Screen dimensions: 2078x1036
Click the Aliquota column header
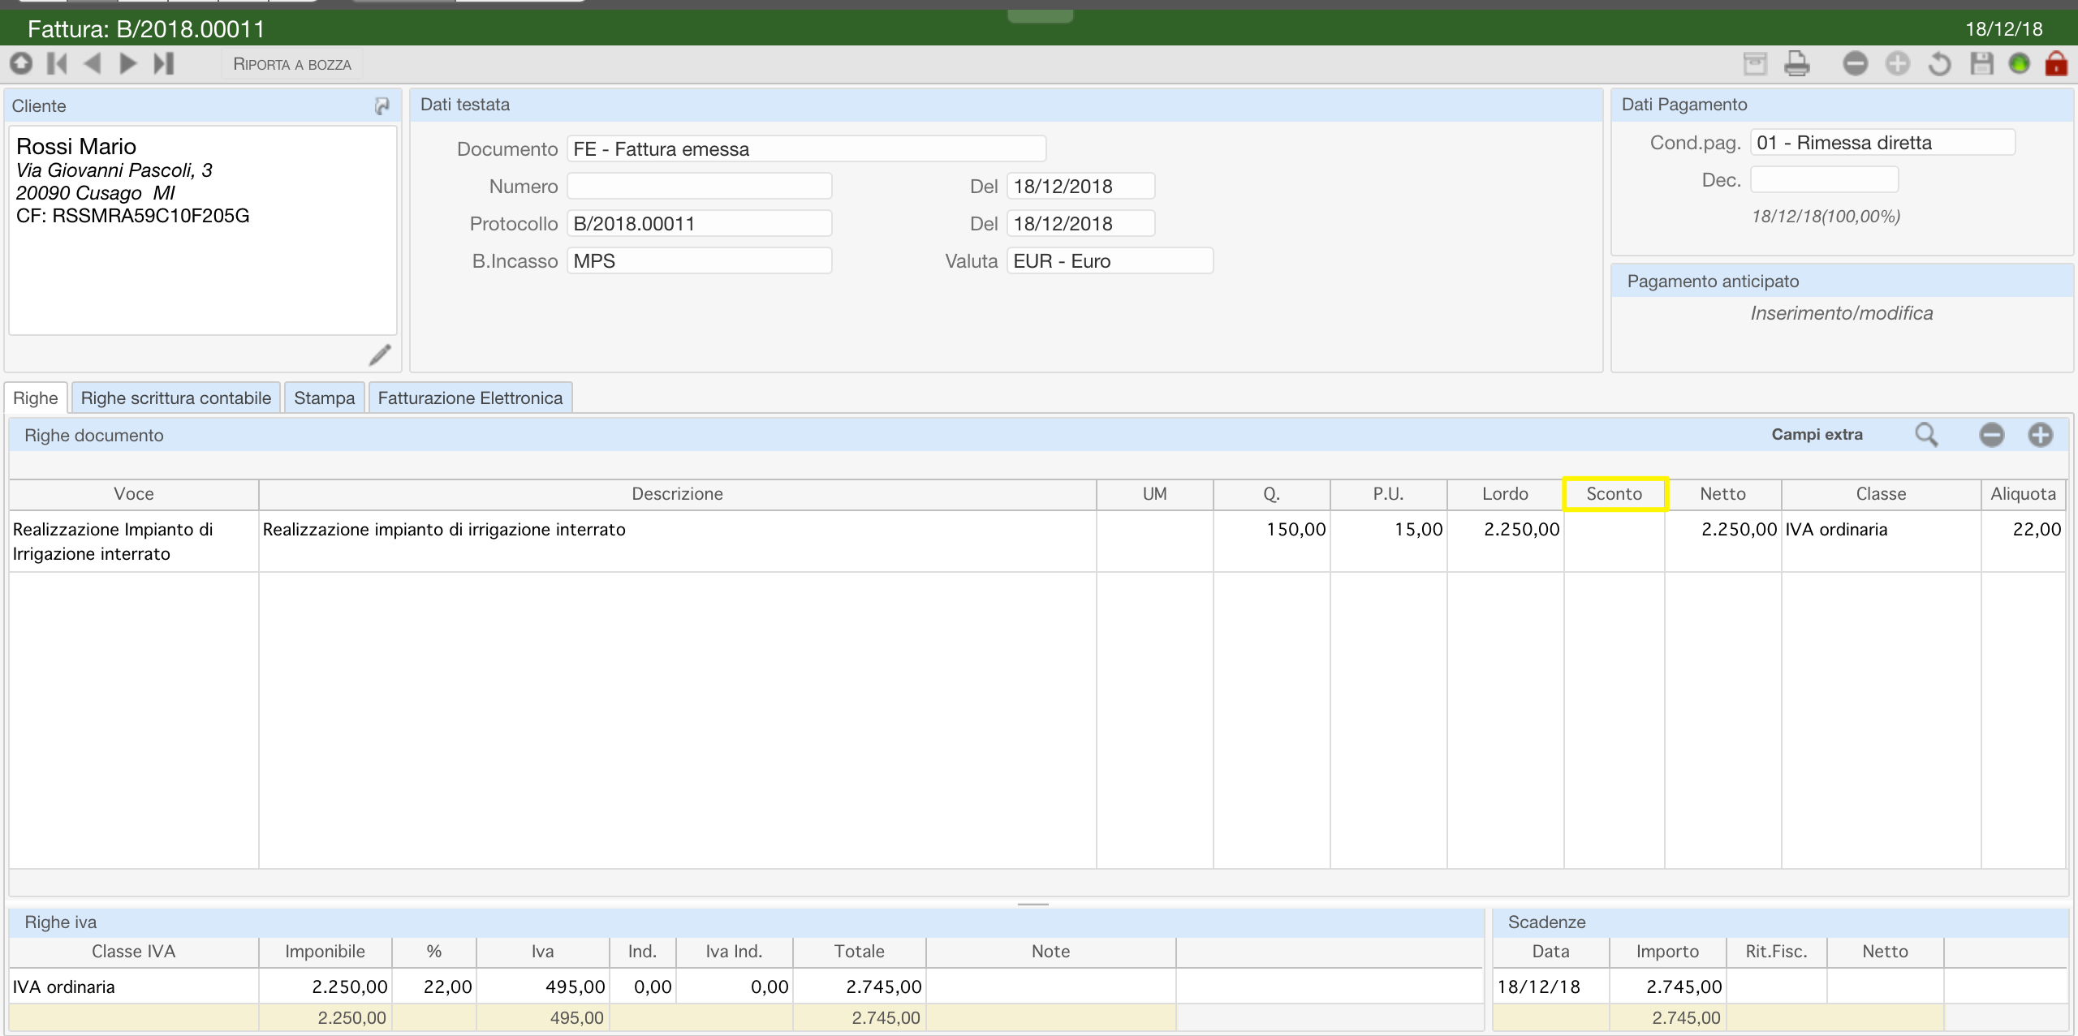pos(2023,494)
